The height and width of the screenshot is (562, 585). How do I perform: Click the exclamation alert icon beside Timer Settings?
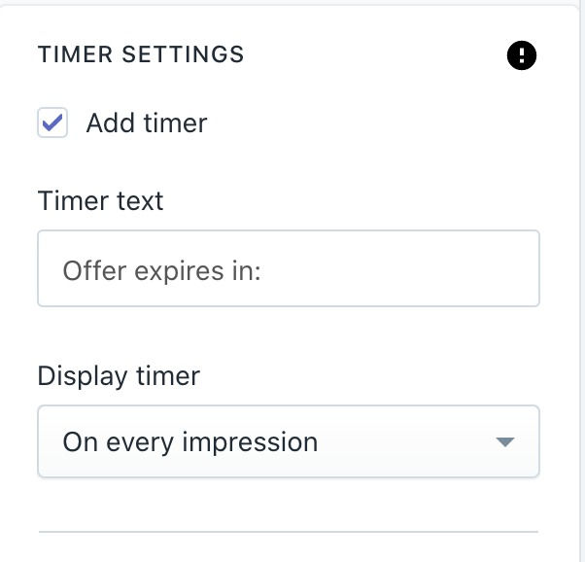(522, 55)
